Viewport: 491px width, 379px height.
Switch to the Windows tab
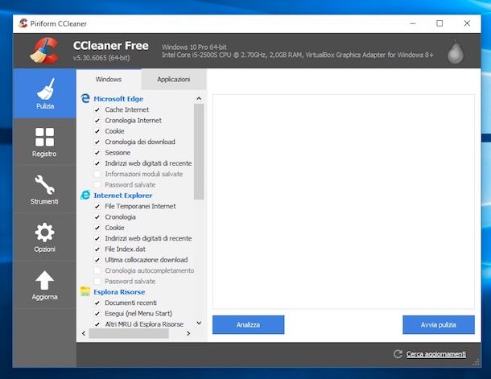[x=109, y=79]
